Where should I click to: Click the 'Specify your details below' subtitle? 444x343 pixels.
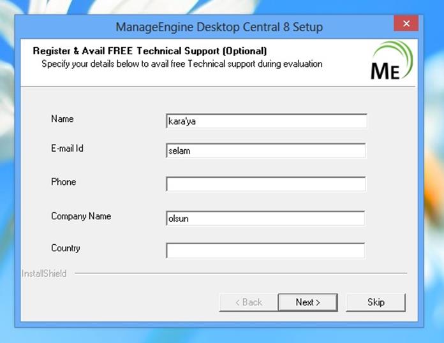coord(182,64)
